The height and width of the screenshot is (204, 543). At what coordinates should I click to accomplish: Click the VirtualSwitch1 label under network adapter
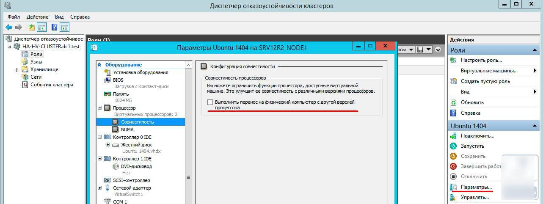coord(129,194)
